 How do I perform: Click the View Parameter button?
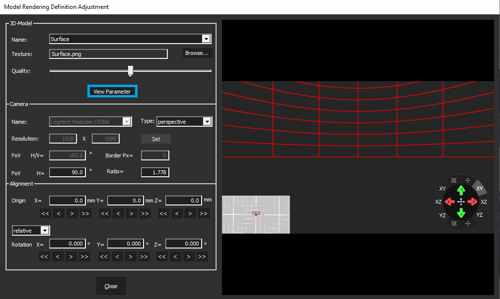point(112,92)
